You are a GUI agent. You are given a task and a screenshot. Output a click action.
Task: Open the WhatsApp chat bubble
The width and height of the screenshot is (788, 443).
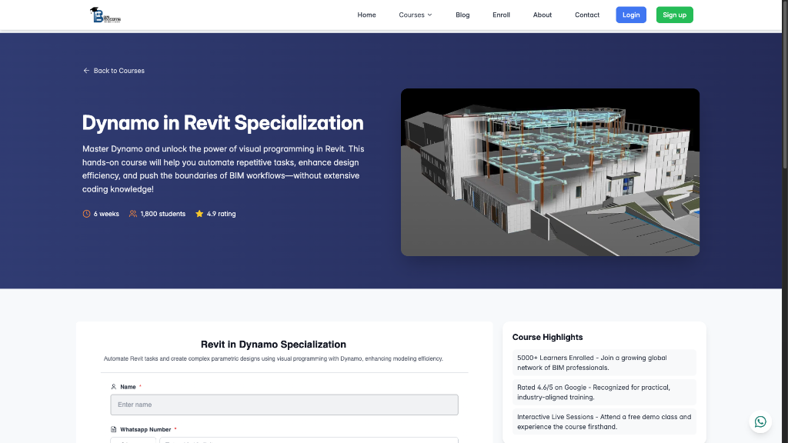coord(760,421)
